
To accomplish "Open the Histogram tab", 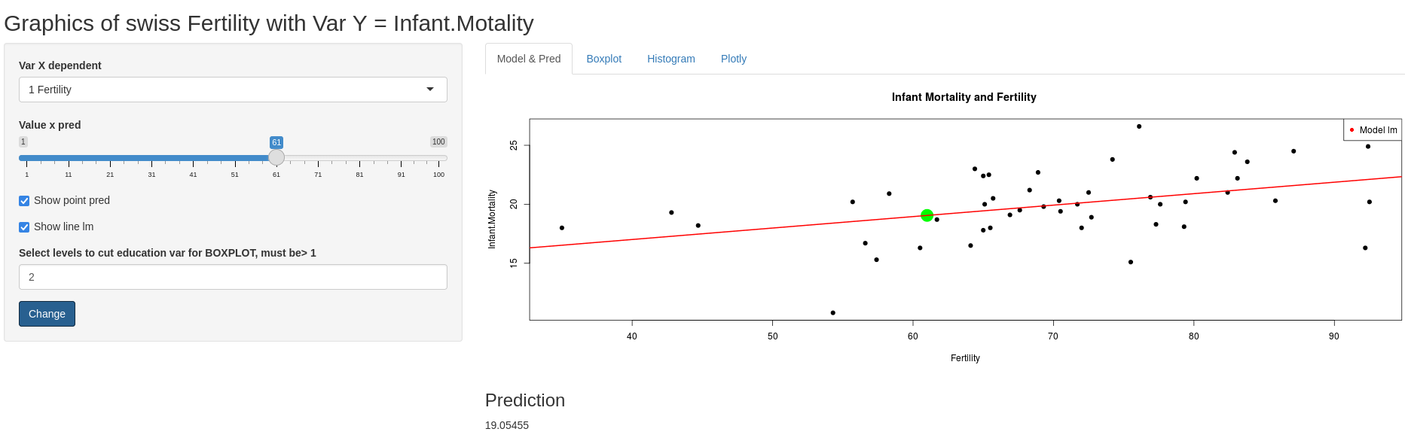I will click(x=670, y=59).
